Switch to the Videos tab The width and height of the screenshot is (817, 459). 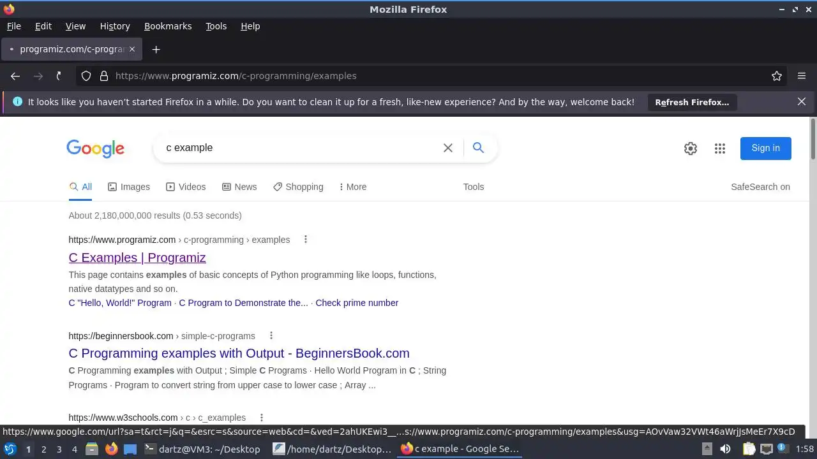tap(186, 187)
